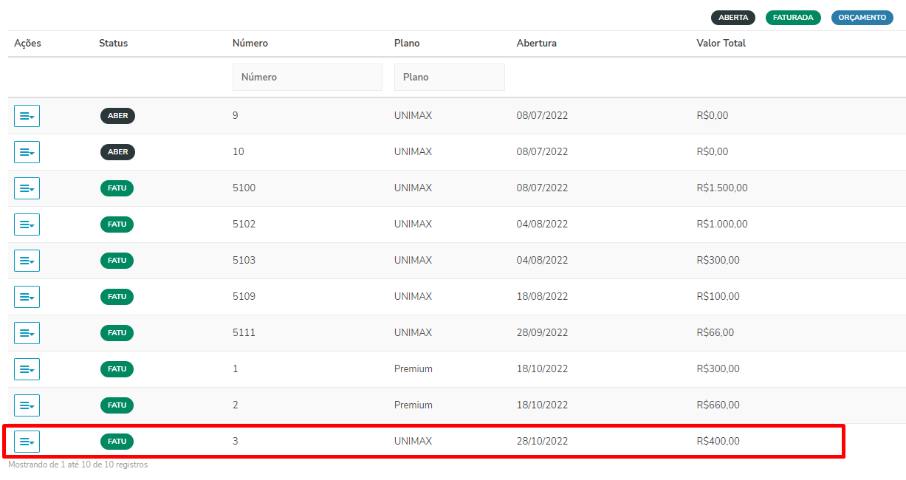Screen dimensions: 906x480
Task: Click FATU status badge of order 5102
Action: point(117,224)
